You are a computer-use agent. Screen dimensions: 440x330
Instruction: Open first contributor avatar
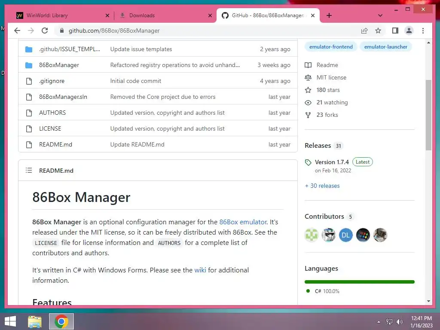[312, 235]
